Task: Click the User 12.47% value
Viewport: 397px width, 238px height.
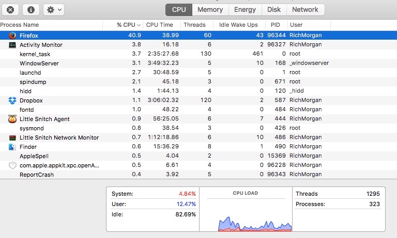Action: pyautogui.click(x=186, y=204)
